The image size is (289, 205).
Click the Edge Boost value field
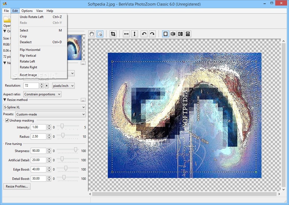point(38,169)
